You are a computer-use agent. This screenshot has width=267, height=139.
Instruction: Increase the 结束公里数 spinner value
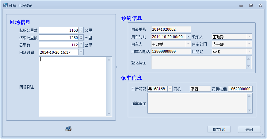coord(81,36)
